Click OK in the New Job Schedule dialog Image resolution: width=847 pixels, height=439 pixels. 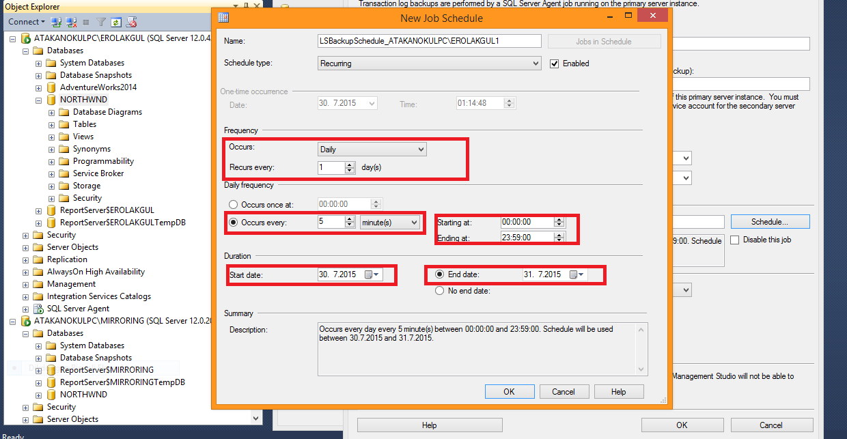[x=509, y=392]
